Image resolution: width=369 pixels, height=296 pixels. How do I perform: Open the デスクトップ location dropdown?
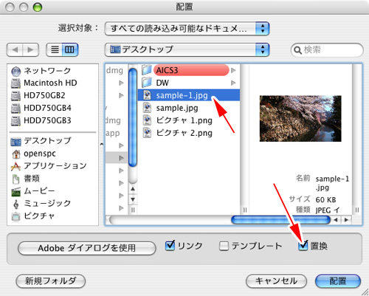[x=187, y=49]
